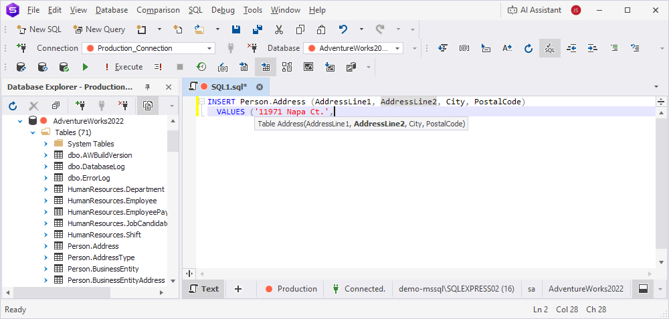Open the Database menu
The image size is (669, 319).
point(111,10)
